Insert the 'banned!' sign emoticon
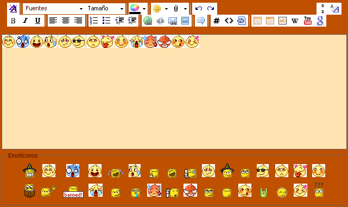 (73, 192)
